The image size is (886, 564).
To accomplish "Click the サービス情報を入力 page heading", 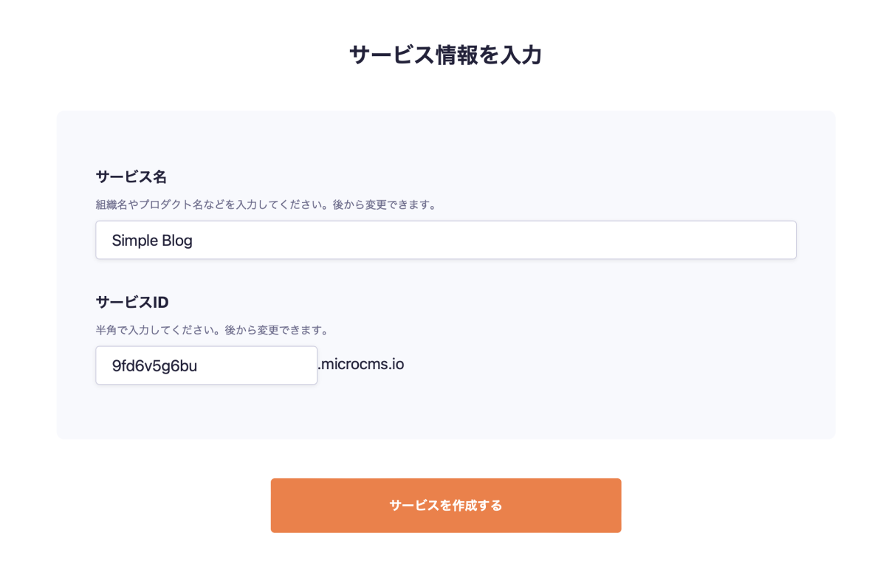I will coord(445,55).
